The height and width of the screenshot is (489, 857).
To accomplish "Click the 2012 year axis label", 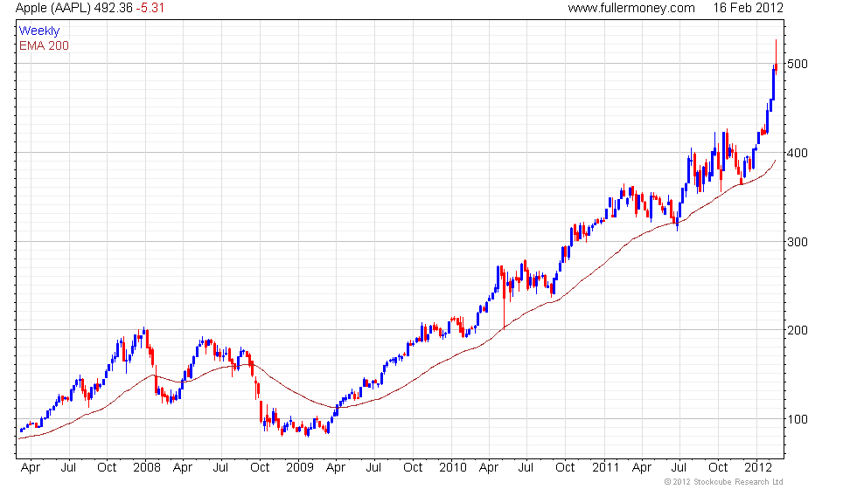I will click(x=758, y=468).
